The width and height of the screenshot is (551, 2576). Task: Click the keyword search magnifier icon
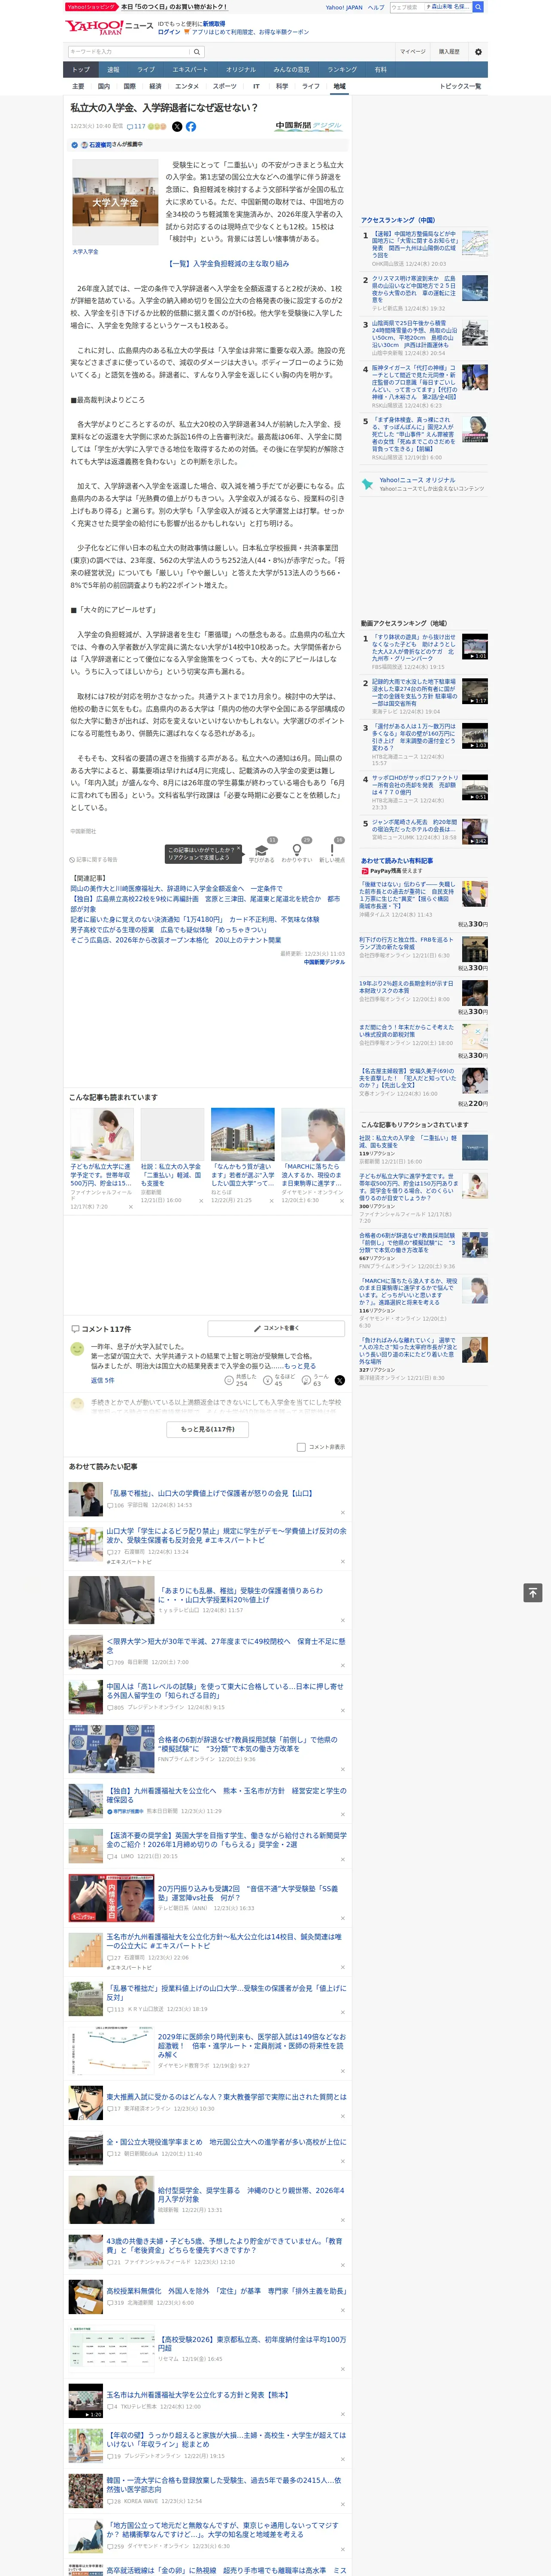coord(197,52)
